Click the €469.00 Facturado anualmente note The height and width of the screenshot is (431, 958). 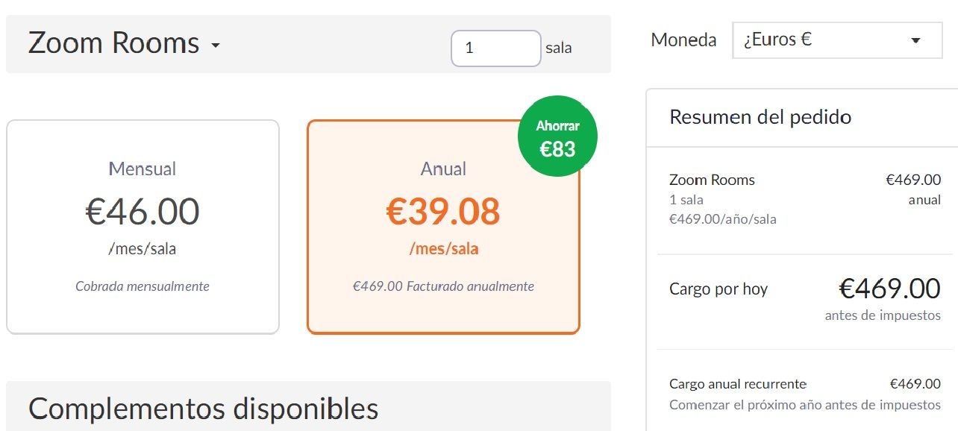point(443,286)
